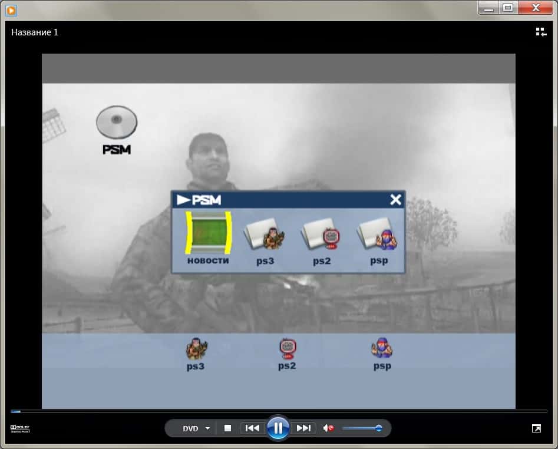Close the PSM popup with X

(x=396, y=200)
